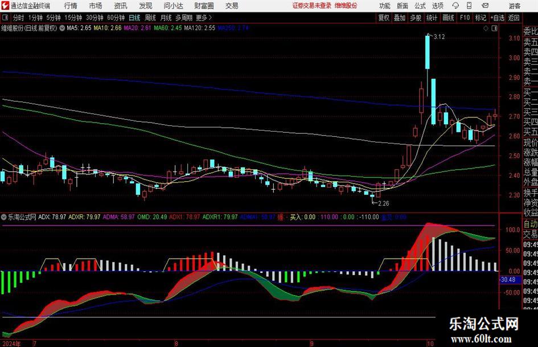
Task: Open the customer service headset icon
Action: pyautogui.click(x=455, y=6)
